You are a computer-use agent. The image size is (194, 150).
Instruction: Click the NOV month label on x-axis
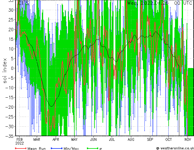point(188,140)
